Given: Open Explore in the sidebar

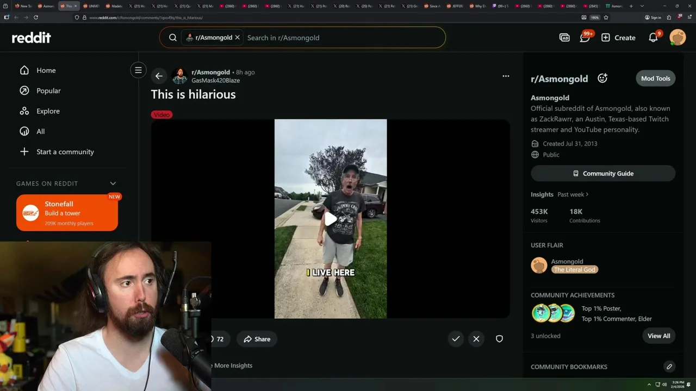Looking at the screenshot, I should click(x=48, y=111).
